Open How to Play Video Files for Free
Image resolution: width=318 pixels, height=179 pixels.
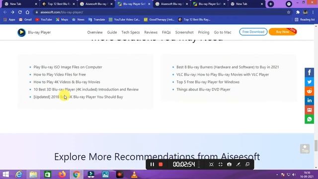point(60,75)
